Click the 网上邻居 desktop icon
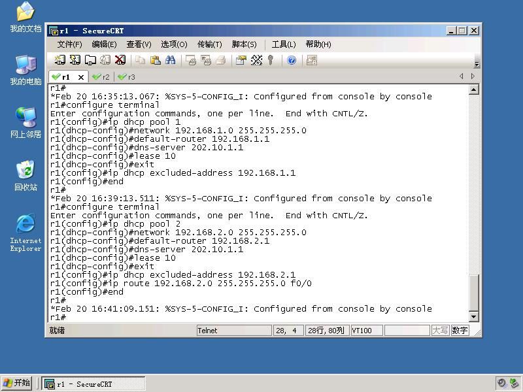Viewport: 523px width, 392px height. (x=25, y=123)
